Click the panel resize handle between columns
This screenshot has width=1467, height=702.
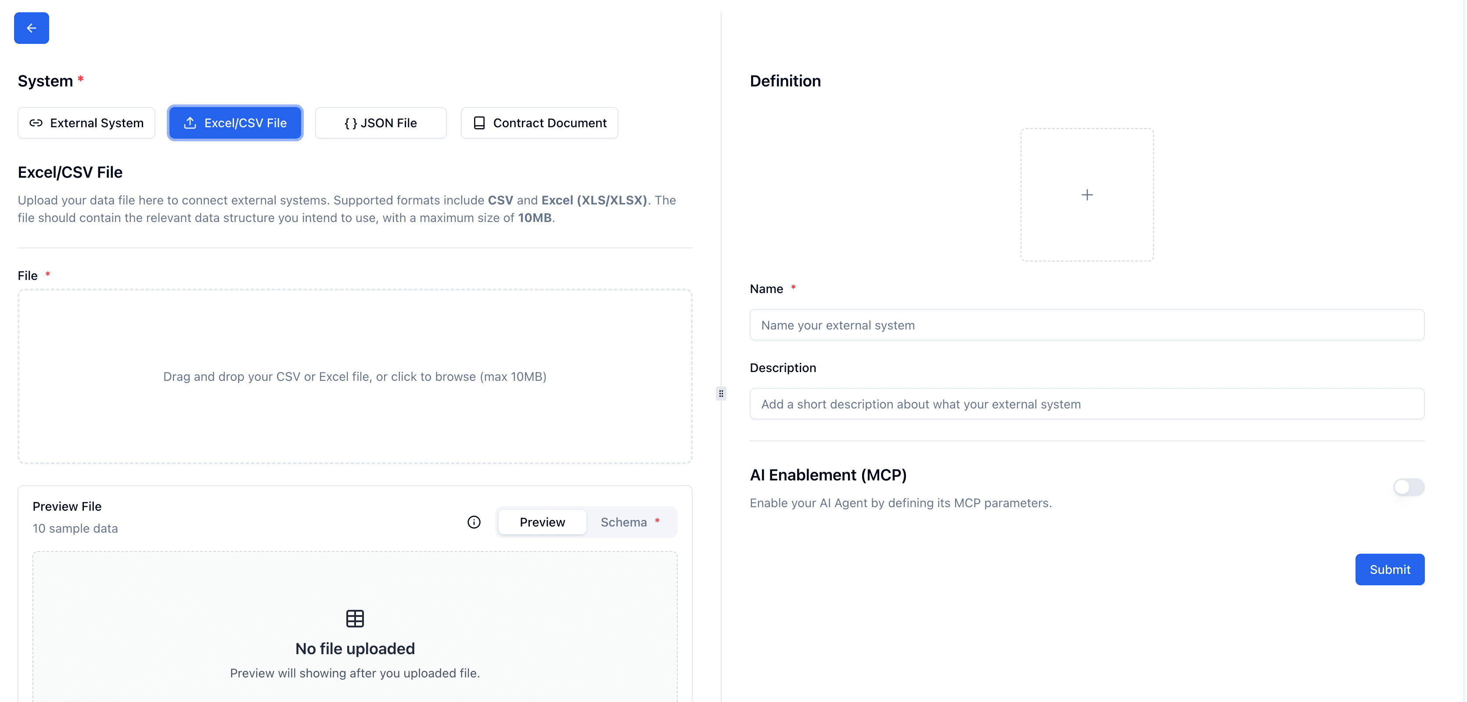[x=720, y=394]
